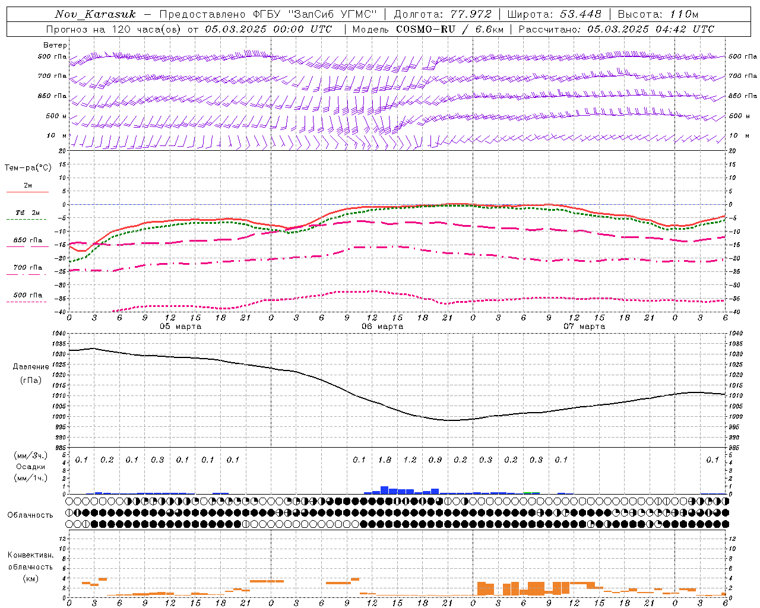Click '850 гПа' in the temperature legend
760x608 pixels.
(28, 240)
